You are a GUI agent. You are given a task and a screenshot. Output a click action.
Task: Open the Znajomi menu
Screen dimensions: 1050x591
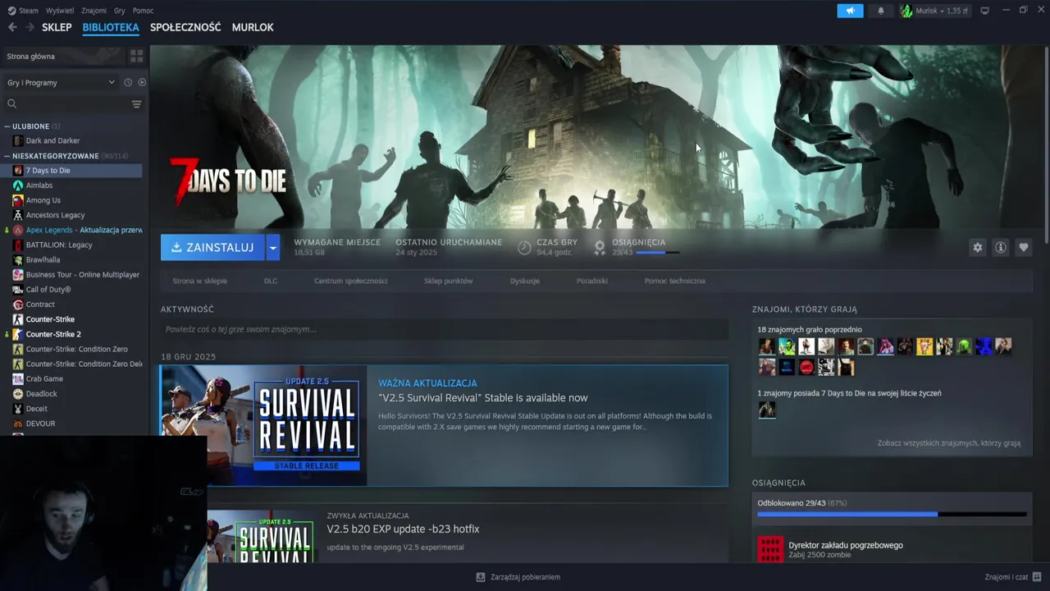pyautogui.click(x=94, y=11)
